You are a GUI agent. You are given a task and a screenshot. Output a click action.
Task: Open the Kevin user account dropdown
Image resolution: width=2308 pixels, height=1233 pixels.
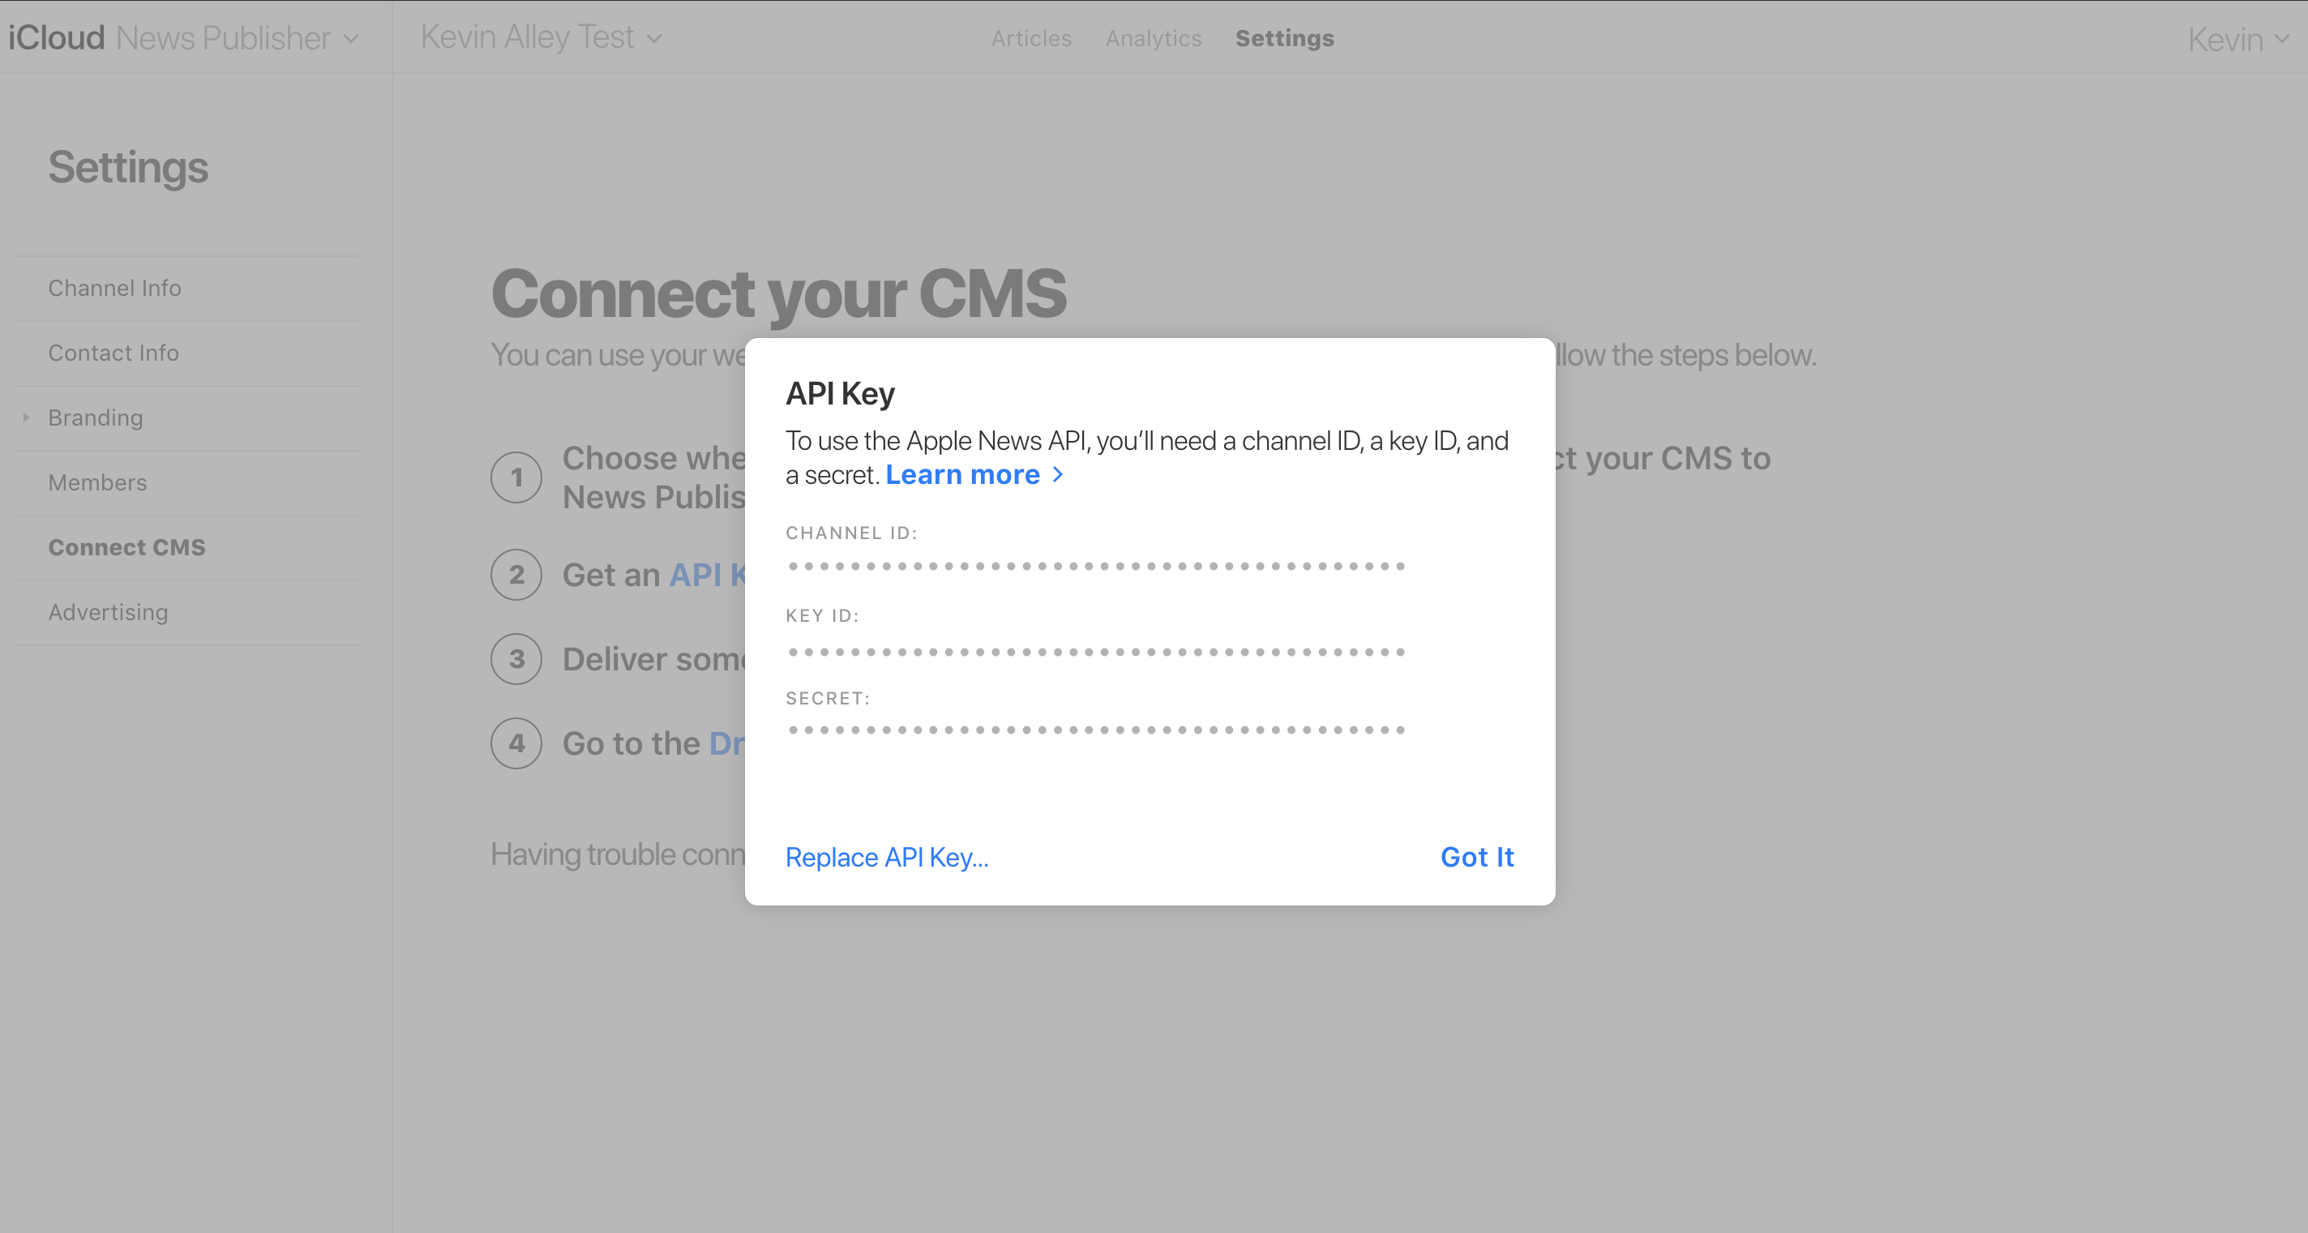point(2237,38)
